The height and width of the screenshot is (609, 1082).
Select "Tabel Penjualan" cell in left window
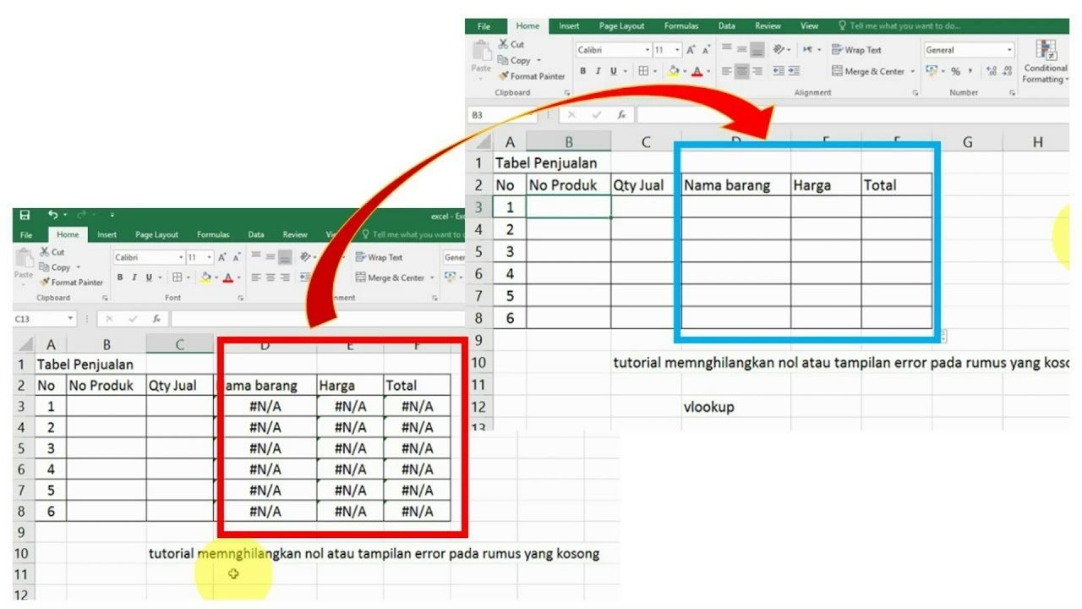tap(85, 365)
